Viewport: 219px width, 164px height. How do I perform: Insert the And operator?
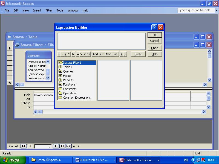point(95,54)
